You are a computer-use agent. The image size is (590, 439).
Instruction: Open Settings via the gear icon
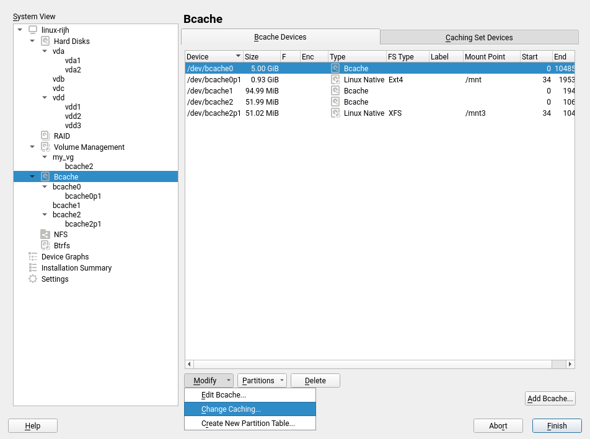tap(32, 279)
